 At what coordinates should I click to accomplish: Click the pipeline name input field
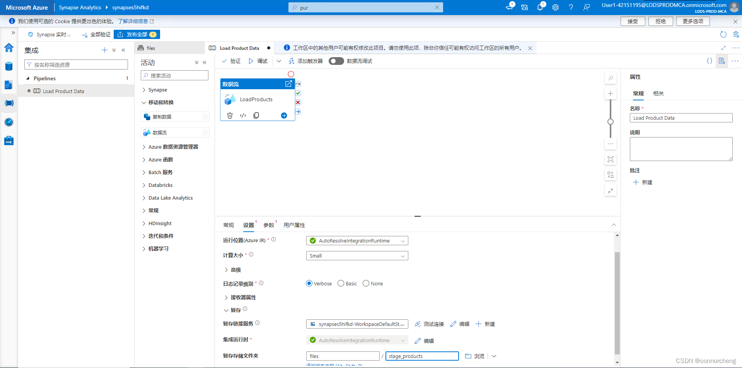(681, 118)
